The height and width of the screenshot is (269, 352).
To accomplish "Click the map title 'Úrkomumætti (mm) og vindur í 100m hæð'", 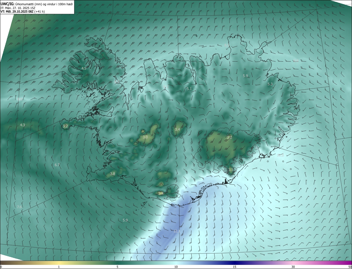I will pos(44,4).
